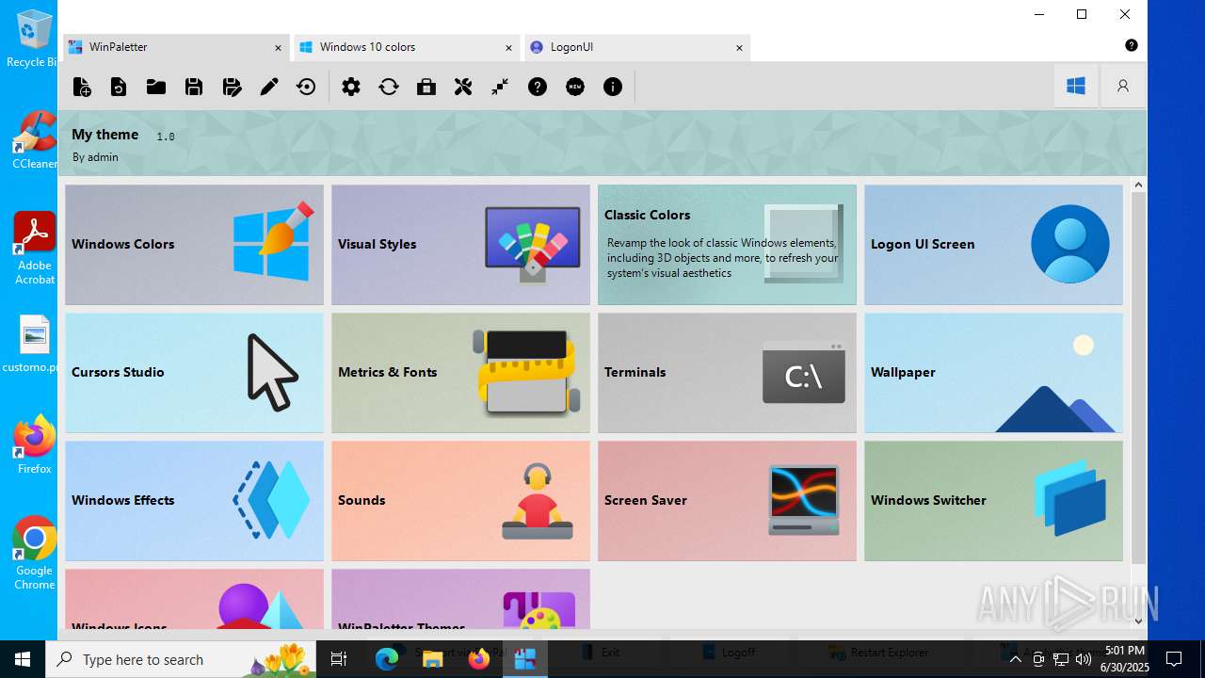The image size is (1205, 678).
Task: Open File Explorer from the taskbar
Action: 433,659
